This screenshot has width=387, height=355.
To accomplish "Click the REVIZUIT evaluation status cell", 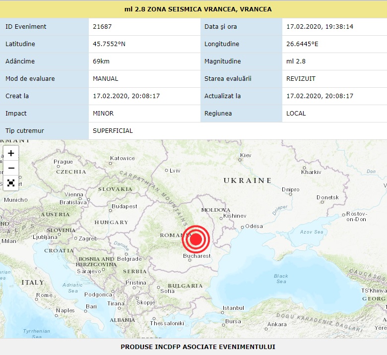I will (x=301, y=79).
